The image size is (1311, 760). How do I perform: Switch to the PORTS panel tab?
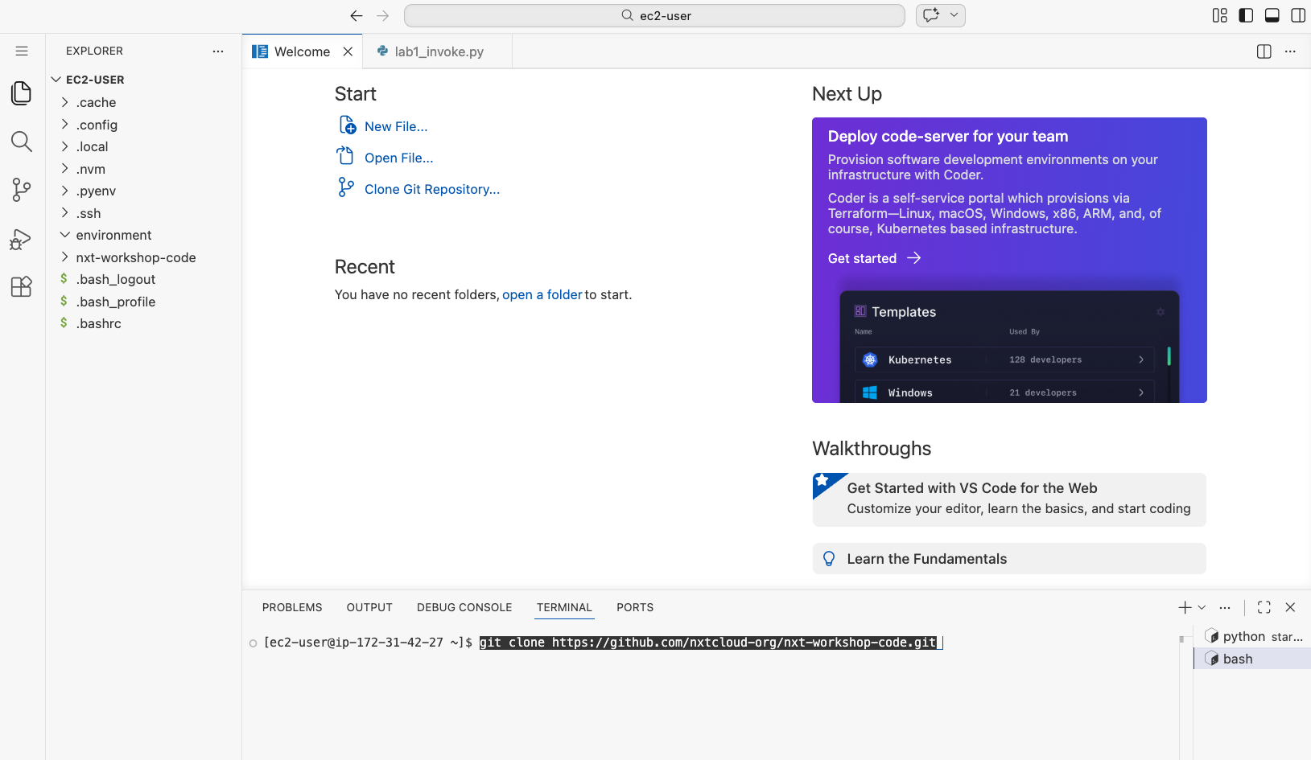635,607
